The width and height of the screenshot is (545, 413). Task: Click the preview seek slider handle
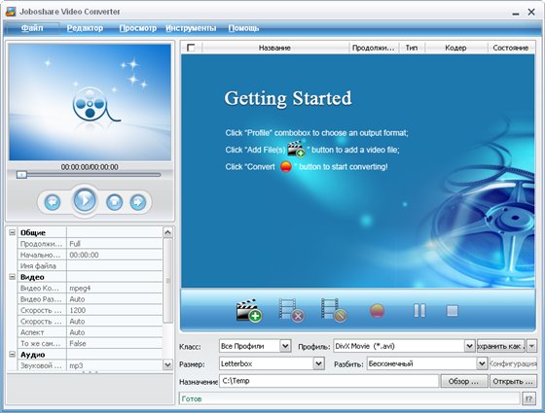(21, 175)
